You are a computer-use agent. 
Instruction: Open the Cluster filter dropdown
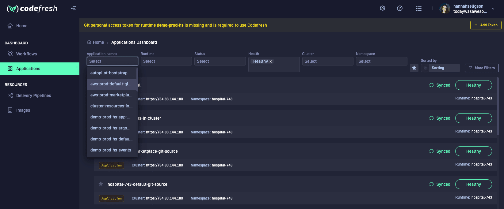pos(327,61)
